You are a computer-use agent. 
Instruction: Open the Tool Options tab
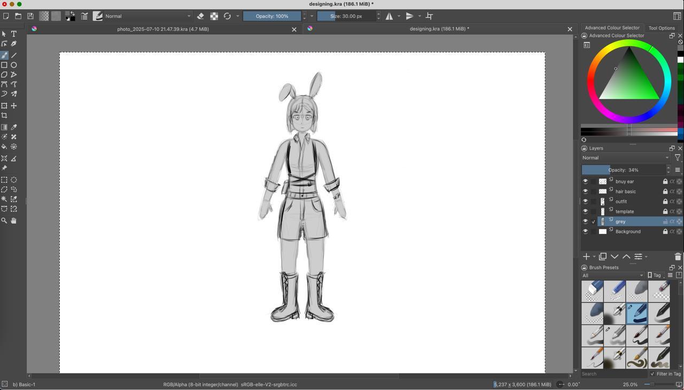coord(662,28)
